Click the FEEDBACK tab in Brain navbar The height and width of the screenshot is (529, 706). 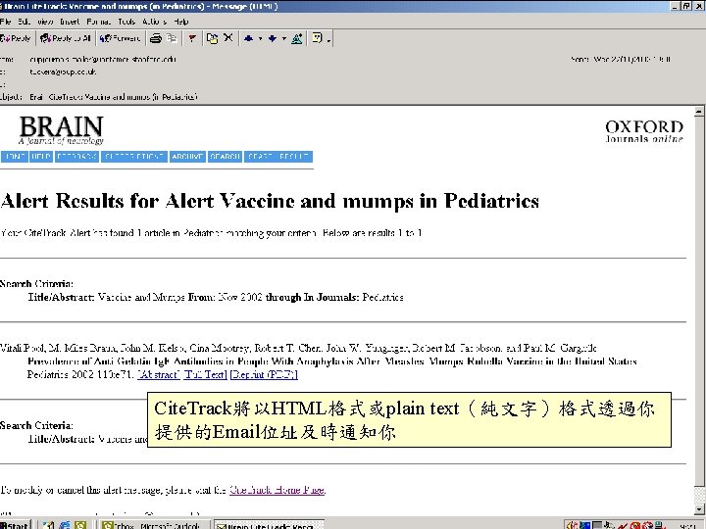[77, 157]
